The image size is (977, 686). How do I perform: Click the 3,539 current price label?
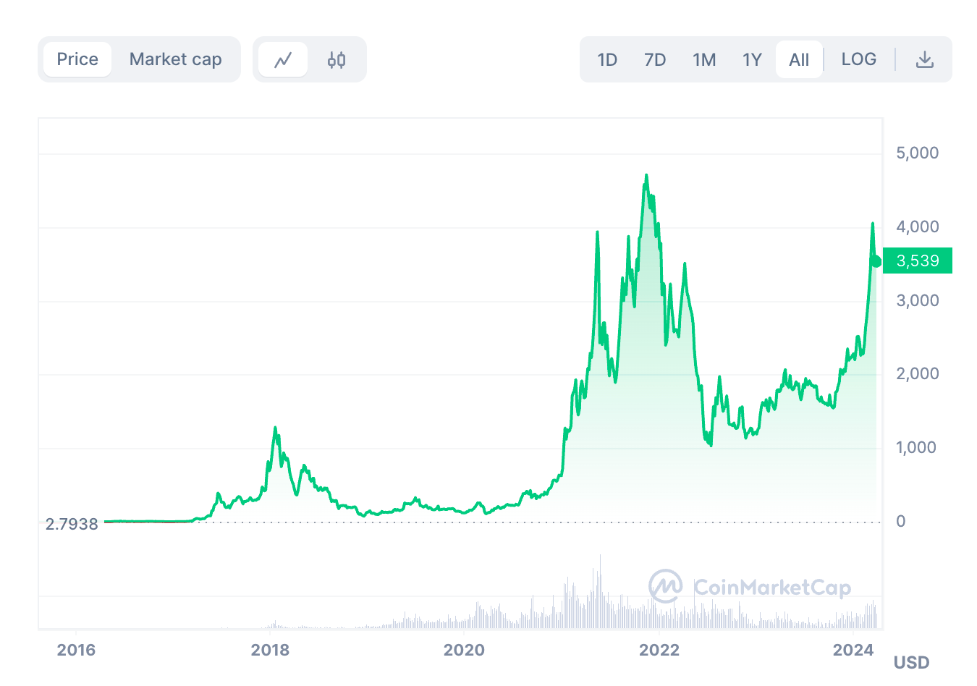[x=917, y=261]
